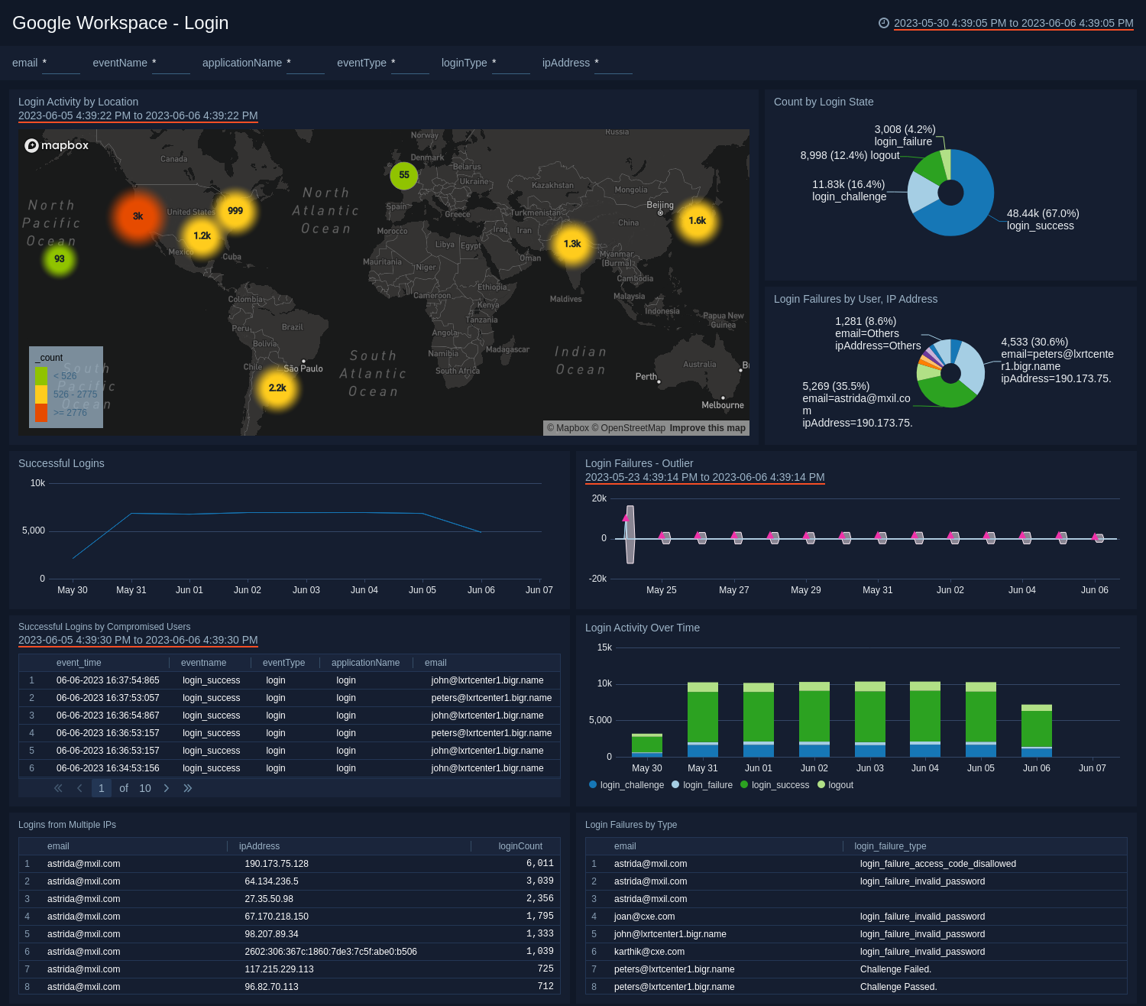Screen dimensions: 1146x1006
Task: Click the last-page double-chevron in table pagination
Action: [x=188, y=788]
